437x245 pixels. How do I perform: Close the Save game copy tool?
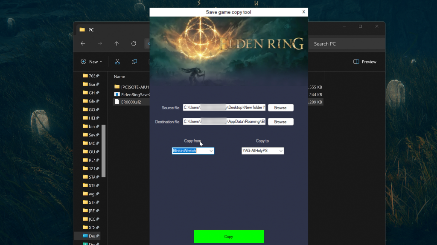click(x=303, y=12)
